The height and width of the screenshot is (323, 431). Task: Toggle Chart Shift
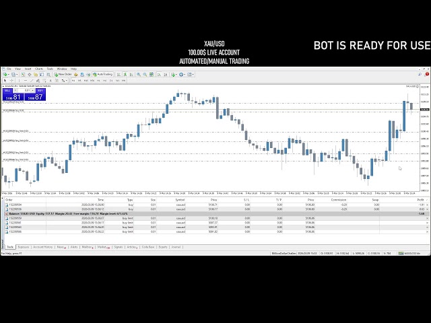(x=166, y=75)
